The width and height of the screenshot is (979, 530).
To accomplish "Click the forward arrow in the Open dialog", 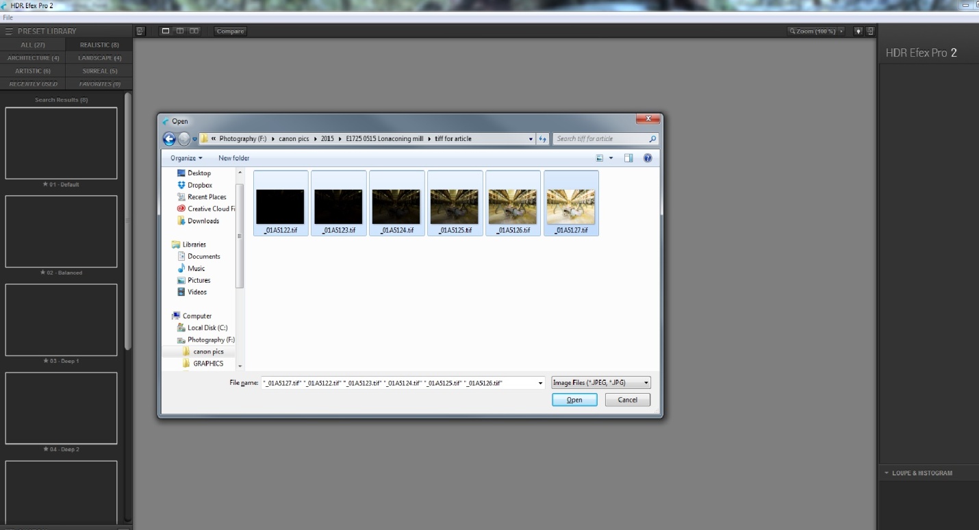I will [x=184, y=139].
